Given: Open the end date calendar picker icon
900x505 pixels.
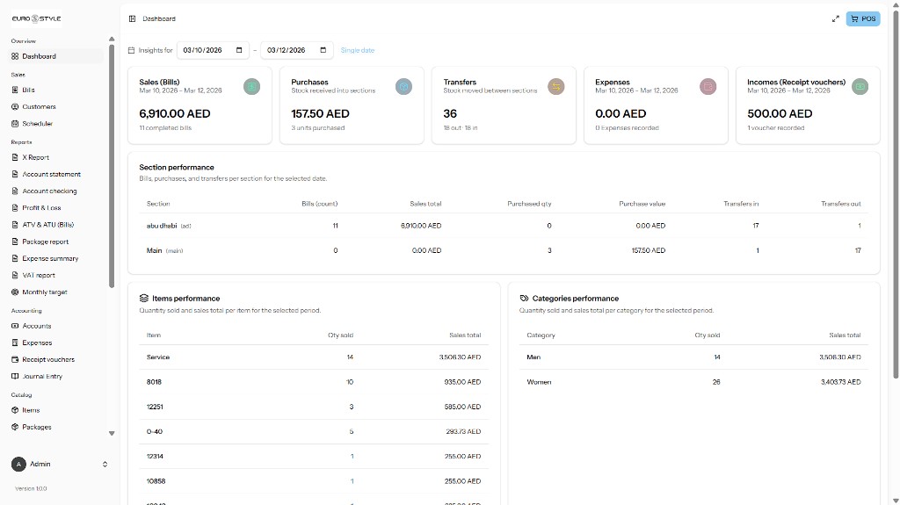Looking at the screenshot, I should 323,50.
